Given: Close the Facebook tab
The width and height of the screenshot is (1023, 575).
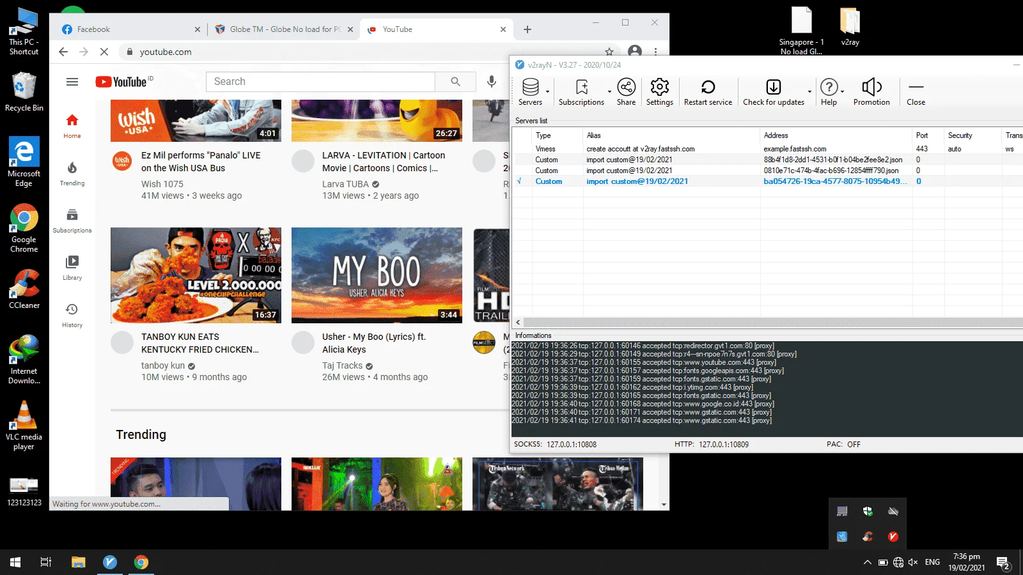Looking at the screenshot, I should pyautogui.click(x=198, y=29).
